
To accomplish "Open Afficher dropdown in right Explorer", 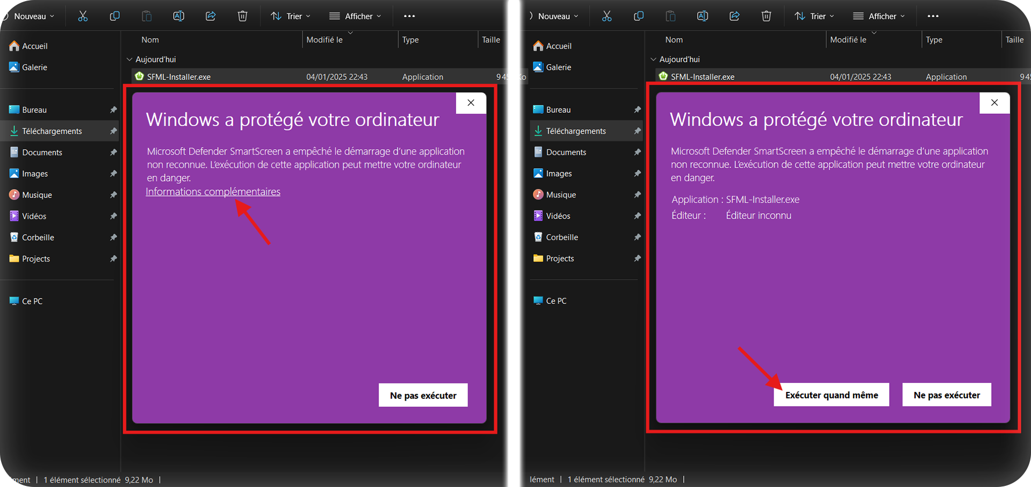I will tap(879, 16).
